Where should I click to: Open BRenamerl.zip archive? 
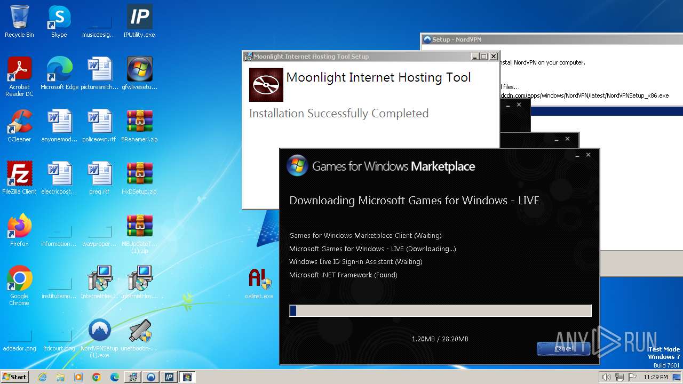pos(139,126)
